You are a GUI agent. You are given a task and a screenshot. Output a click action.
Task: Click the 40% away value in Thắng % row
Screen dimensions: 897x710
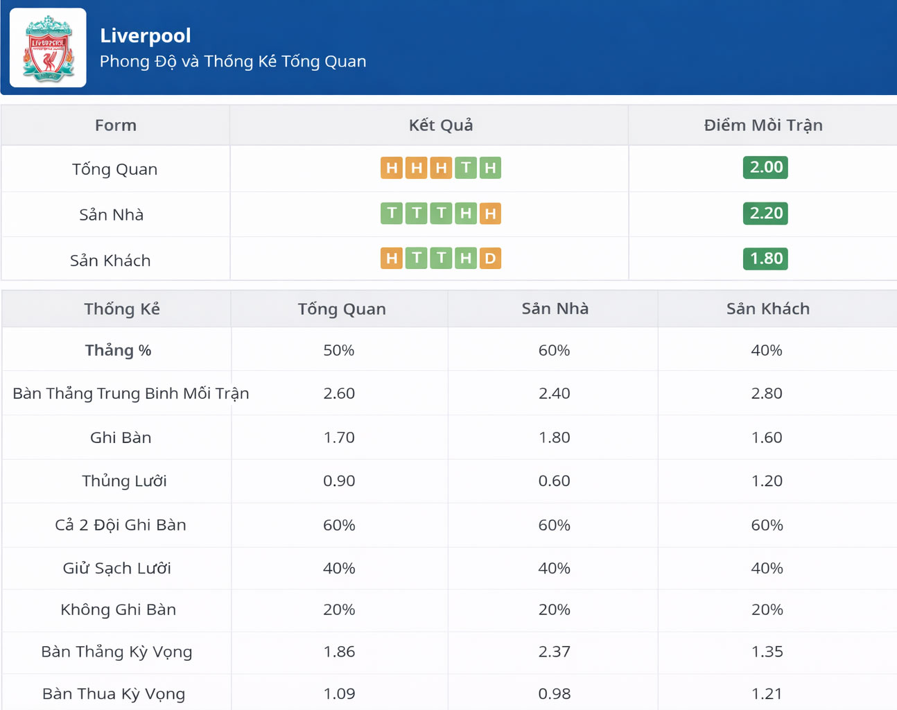[767, 351]
